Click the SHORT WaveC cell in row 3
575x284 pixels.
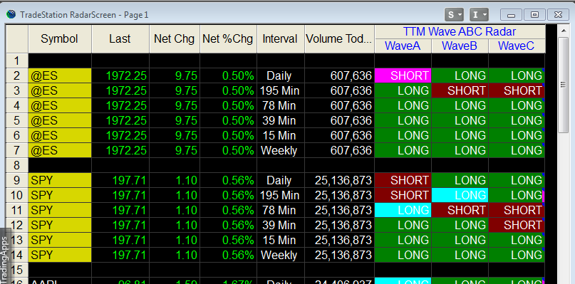tap(517, 90)
